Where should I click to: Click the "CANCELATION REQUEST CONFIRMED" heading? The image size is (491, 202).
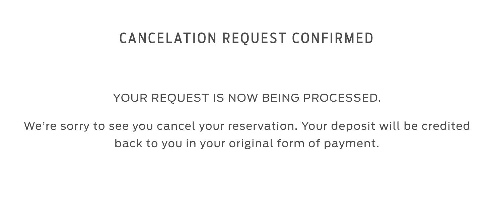(246, 38)
